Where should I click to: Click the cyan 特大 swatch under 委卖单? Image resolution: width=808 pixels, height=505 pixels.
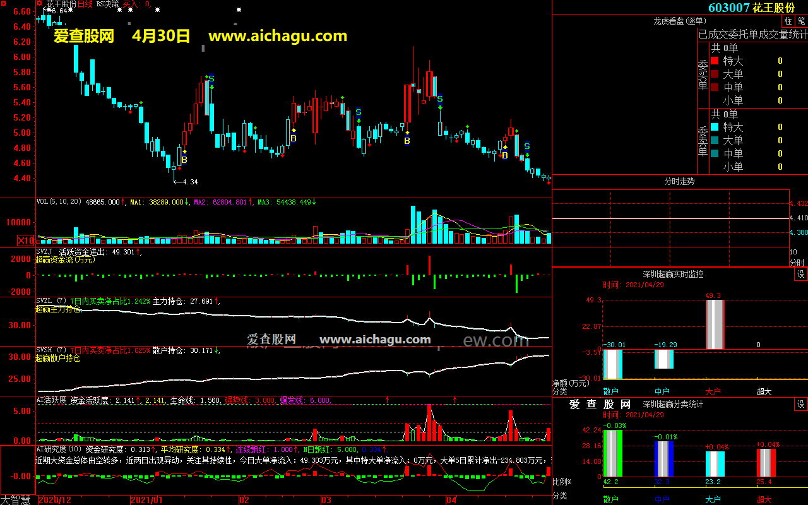715,128
